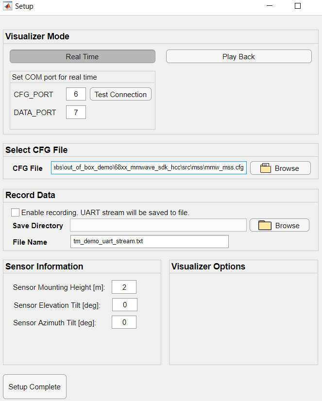Click the CFG_PORT number field
Screen dimensions: 322x401
point(76,94)
